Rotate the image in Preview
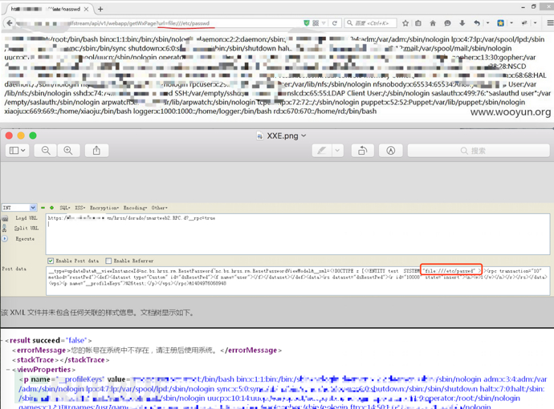The height and width of the screenshot is (409, 554). pos(362,151)
